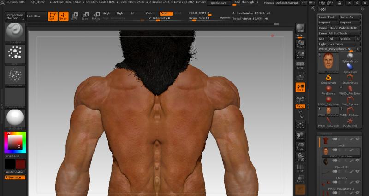Open the LightBox browser
Image resolution: width=369 pixels, height=196 pixels.
(36, 16)
